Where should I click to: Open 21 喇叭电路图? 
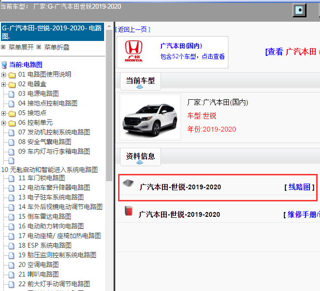(39, 274)
